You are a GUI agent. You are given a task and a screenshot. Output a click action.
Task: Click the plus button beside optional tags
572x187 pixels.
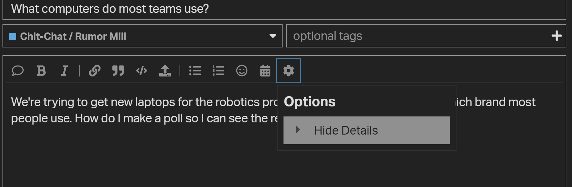(x=557, y=36)
